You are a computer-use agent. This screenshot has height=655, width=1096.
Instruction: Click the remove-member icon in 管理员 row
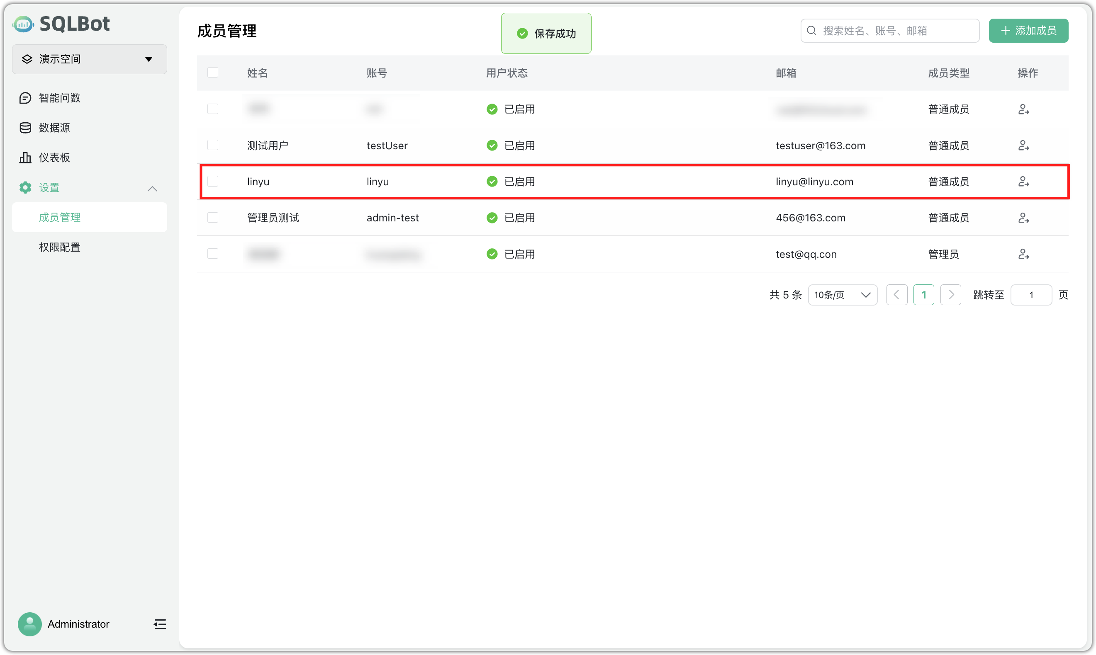[1023, 254]
